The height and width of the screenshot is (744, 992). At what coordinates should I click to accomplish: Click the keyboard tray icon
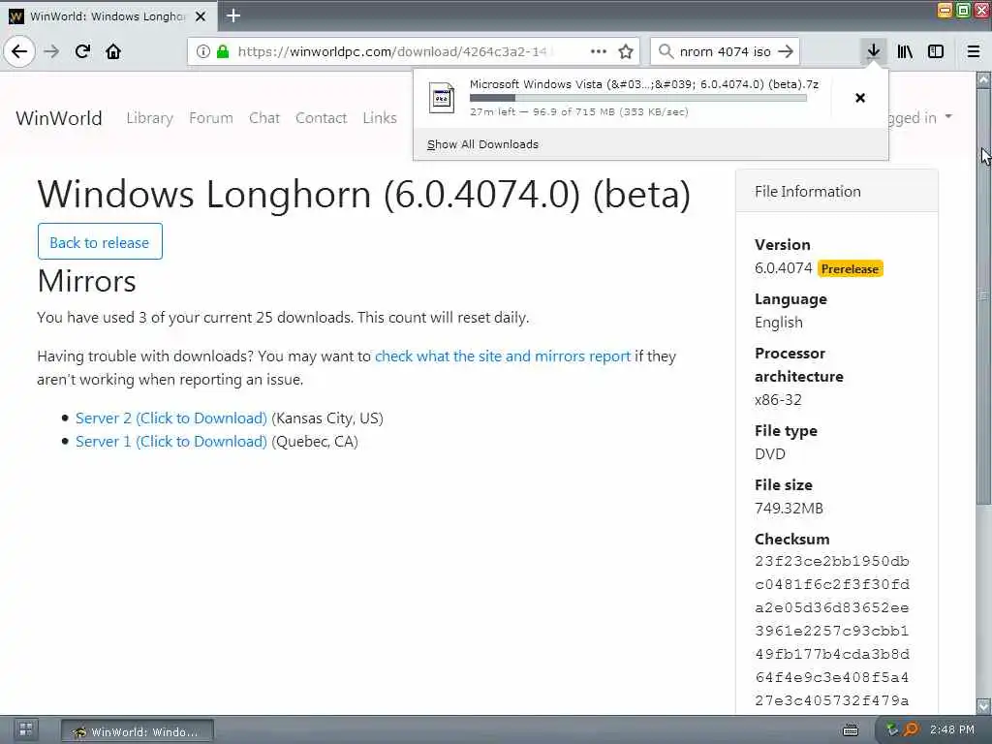pyautogui.click(x=851, y=730)
